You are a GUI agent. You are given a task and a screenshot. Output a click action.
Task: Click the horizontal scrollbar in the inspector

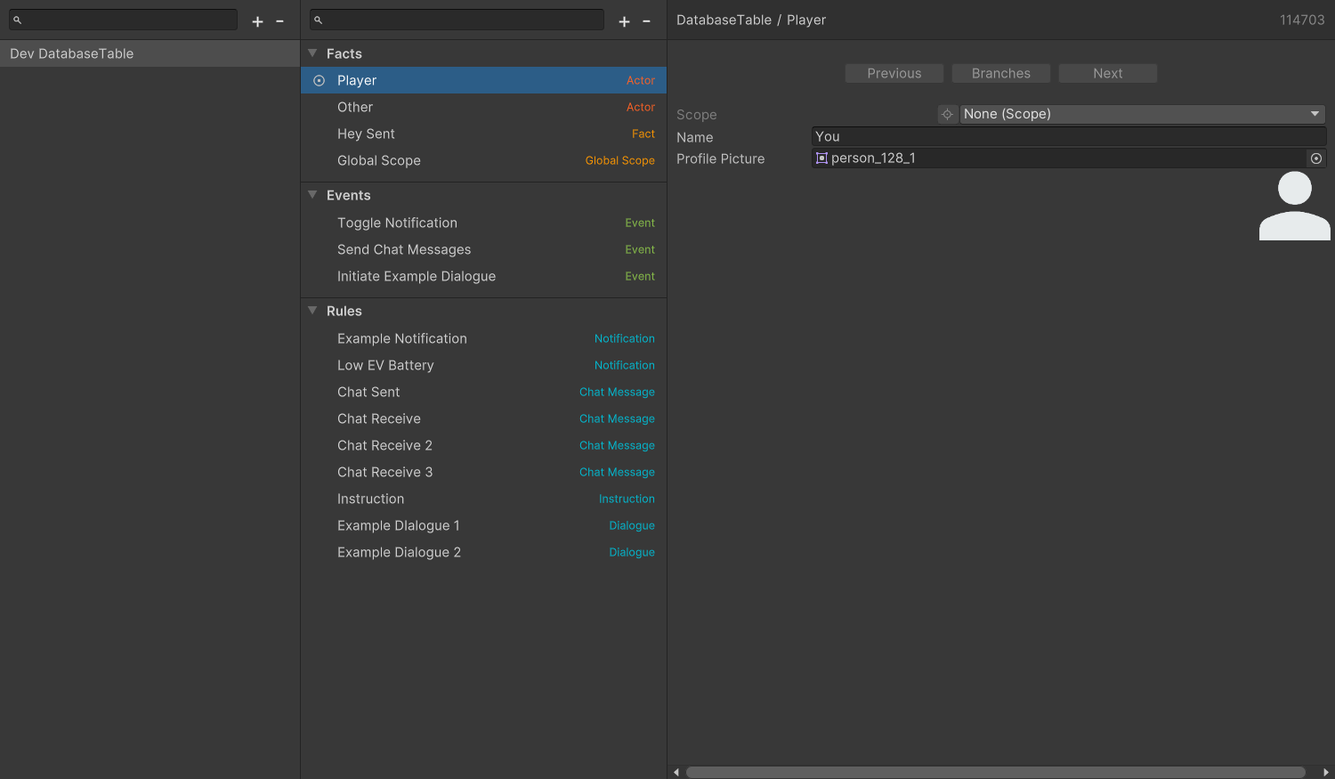995,772
